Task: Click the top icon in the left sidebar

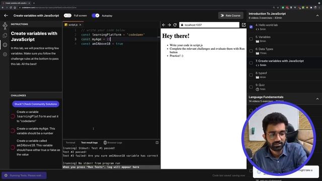Action: click(5, 26)
